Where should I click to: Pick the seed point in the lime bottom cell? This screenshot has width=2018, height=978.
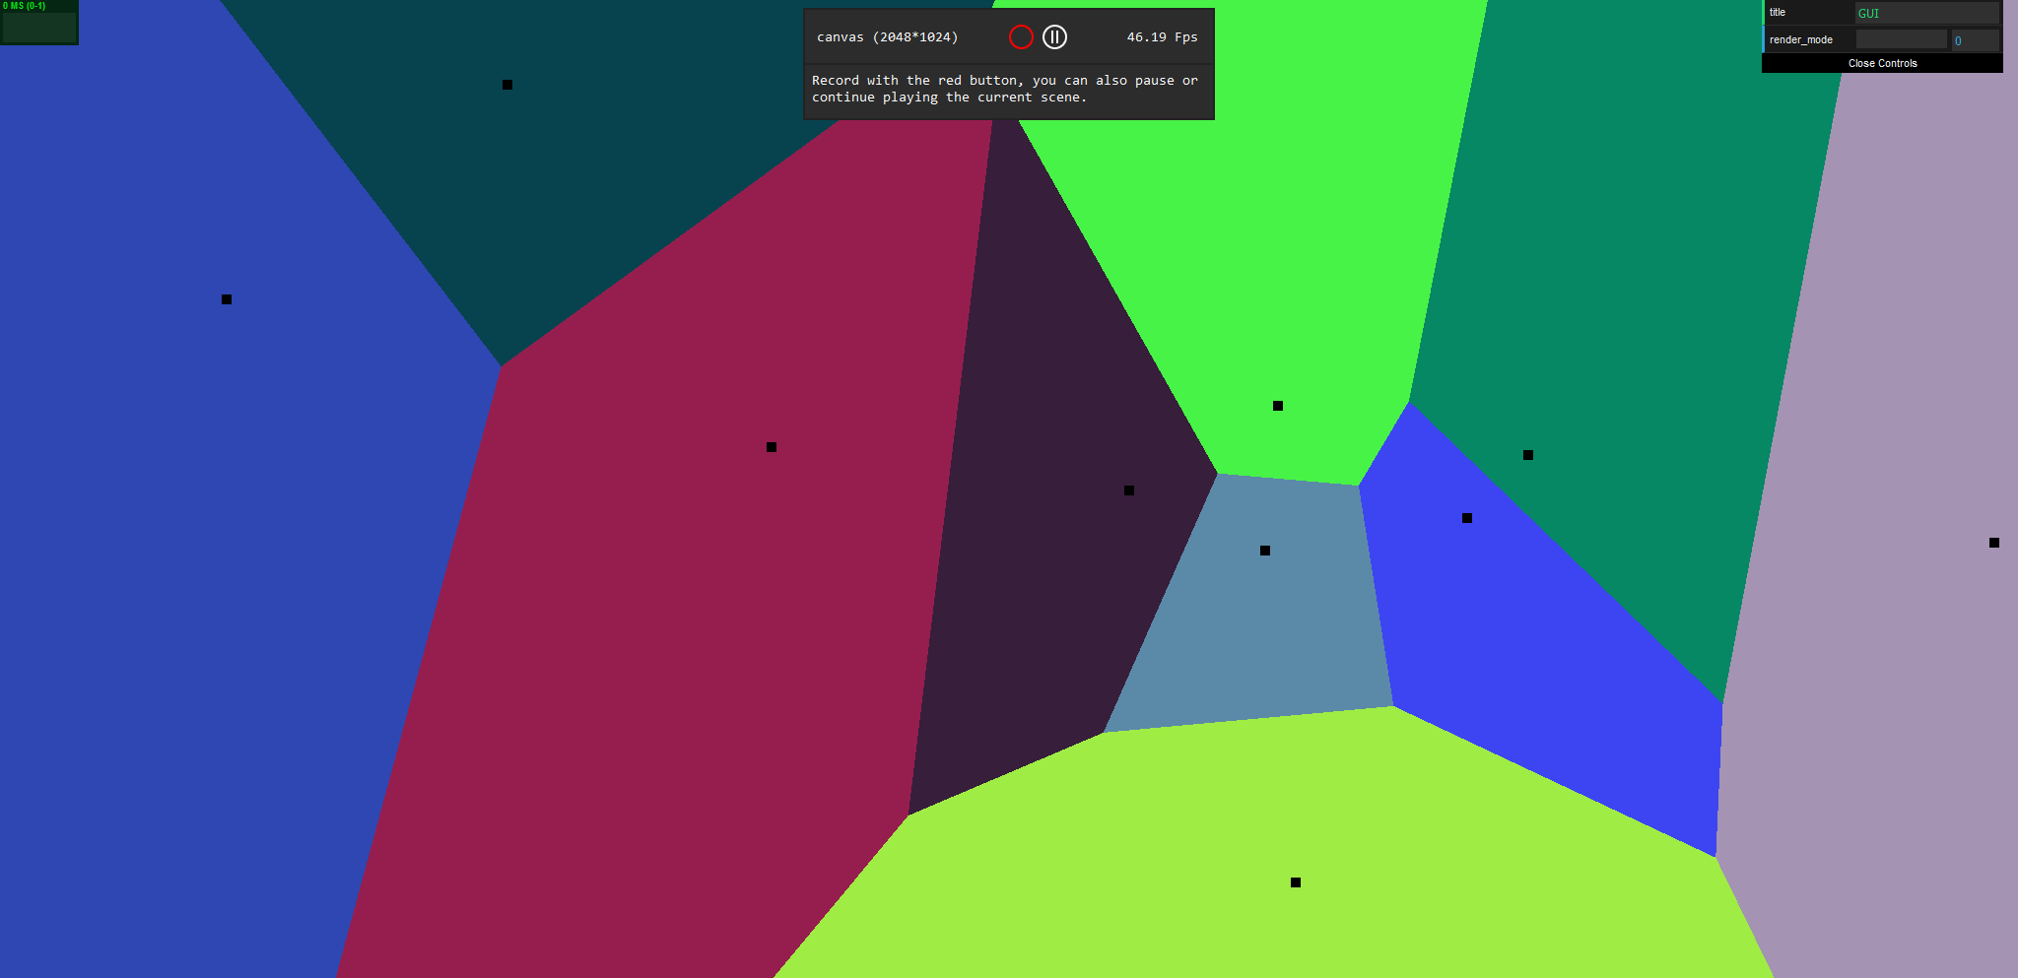tap(1296, 882)
